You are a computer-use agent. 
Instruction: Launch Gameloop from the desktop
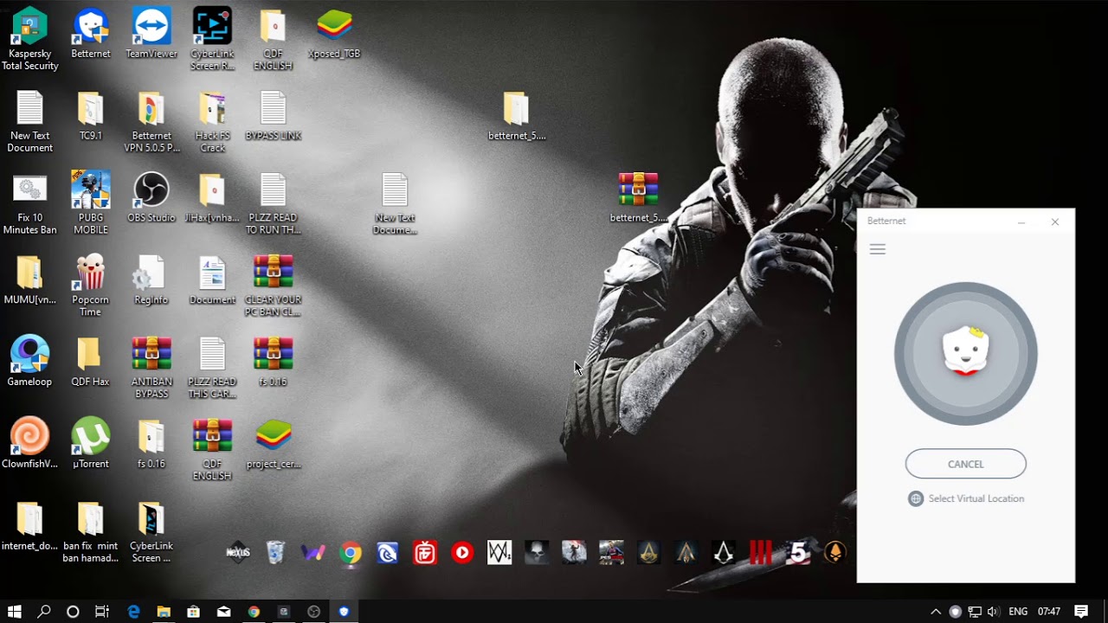pyautogui.click(x=30, y=362)
